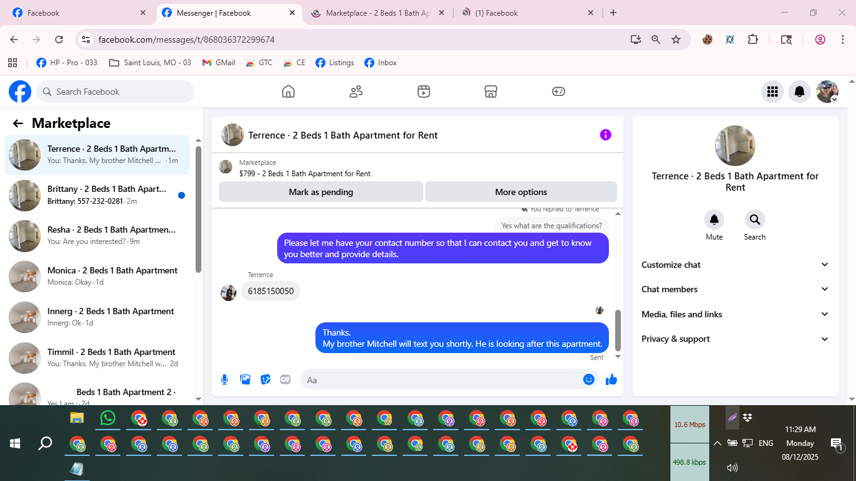Send a thumbs-up like
This screenshot has height=481, width=856.
coord(611,379)
